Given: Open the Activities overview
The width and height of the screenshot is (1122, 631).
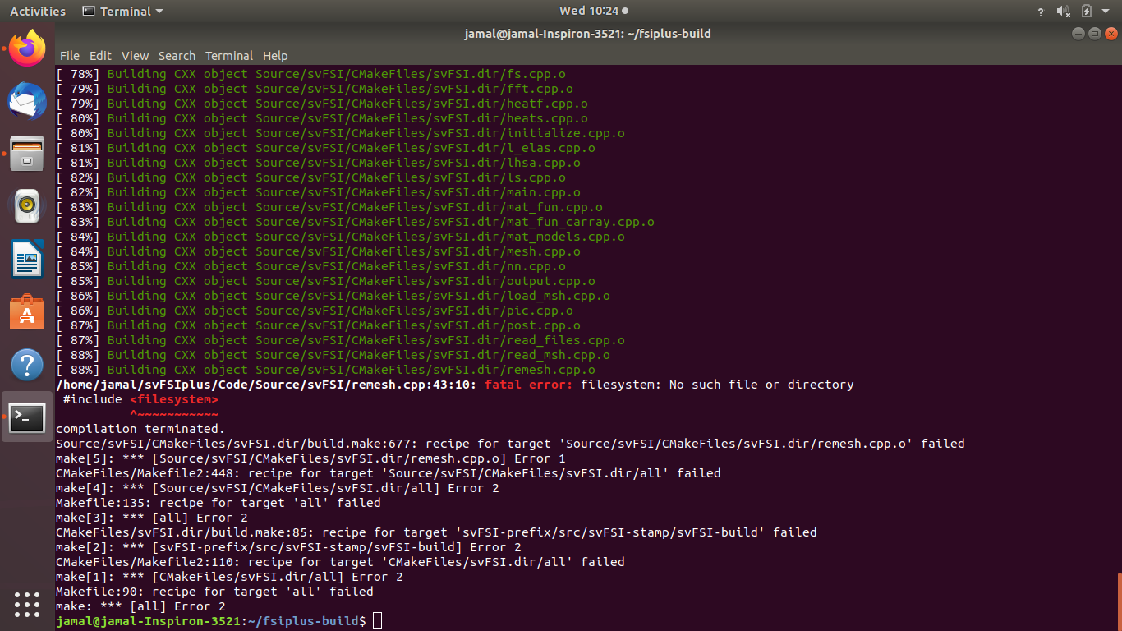Looking at the screenshot, I should coord(38,12).
